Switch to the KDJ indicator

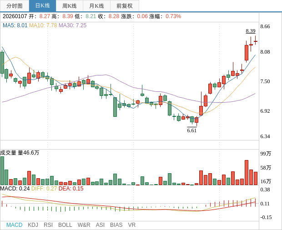click(33, 225)
